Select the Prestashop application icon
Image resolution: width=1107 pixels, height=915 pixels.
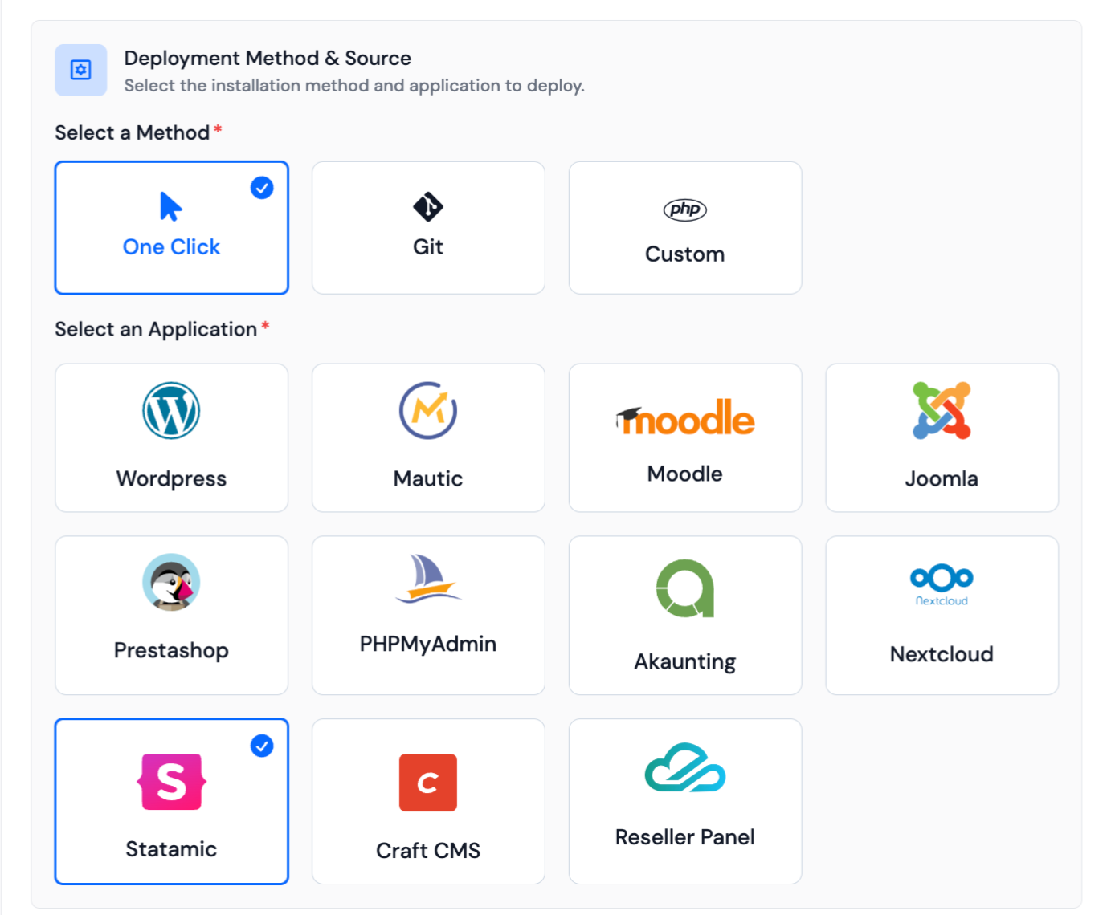pyautogui.click(x=171, y=583)
